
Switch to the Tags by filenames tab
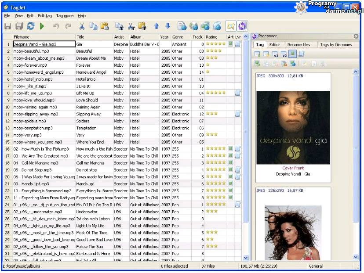coord(336,45)
